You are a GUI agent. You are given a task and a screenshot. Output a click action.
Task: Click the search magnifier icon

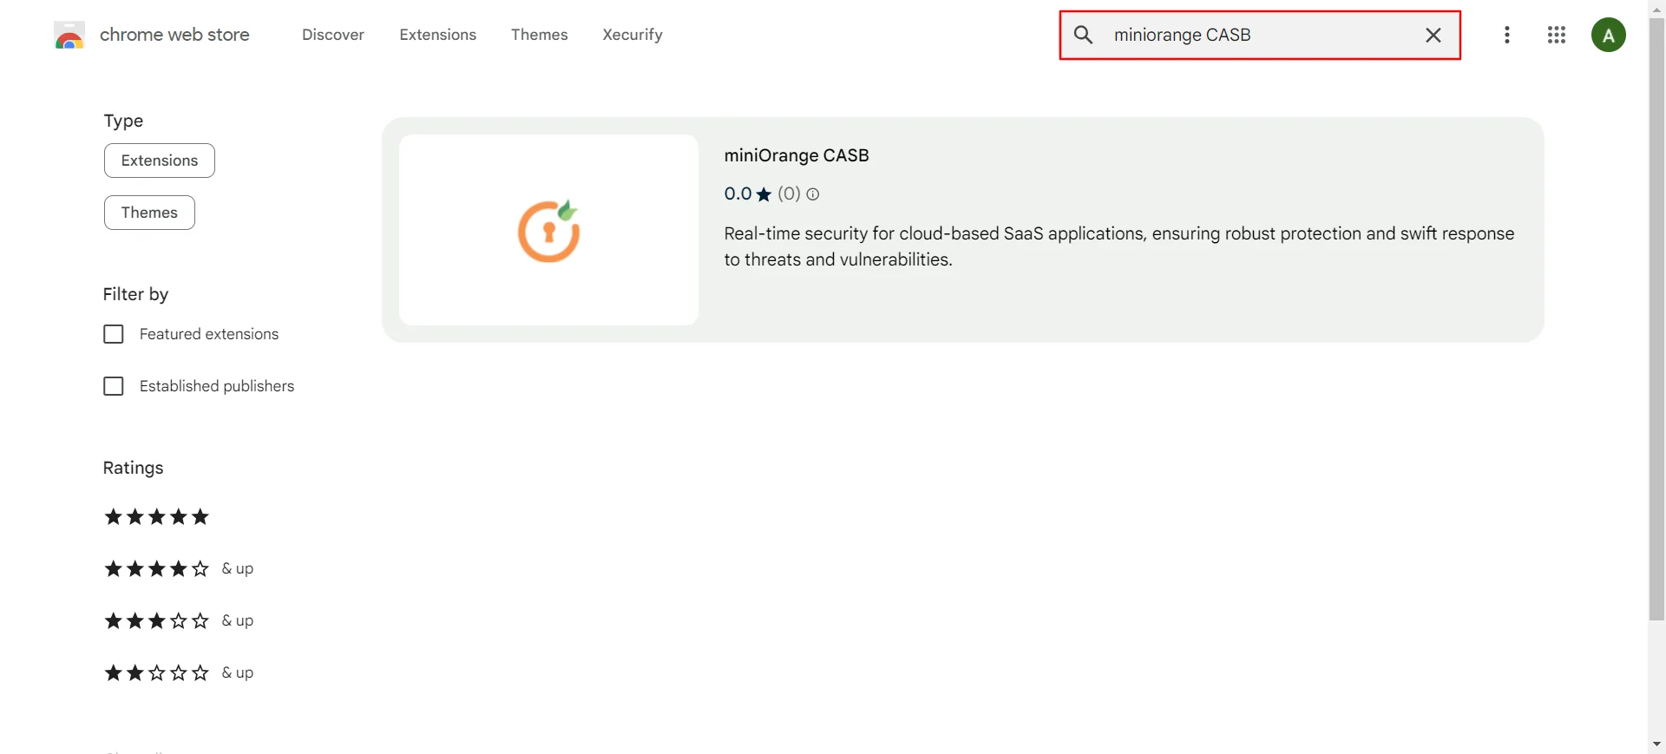pos(1083,35)
